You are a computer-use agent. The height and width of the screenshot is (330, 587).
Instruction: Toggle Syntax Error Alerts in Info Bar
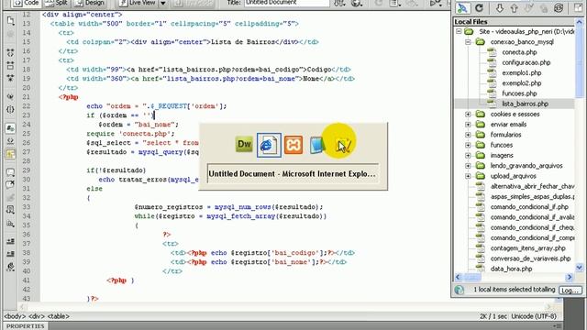[x=10, y=154]
